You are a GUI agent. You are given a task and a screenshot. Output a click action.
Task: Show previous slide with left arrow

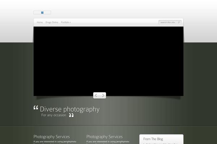(x=96, y=95)
